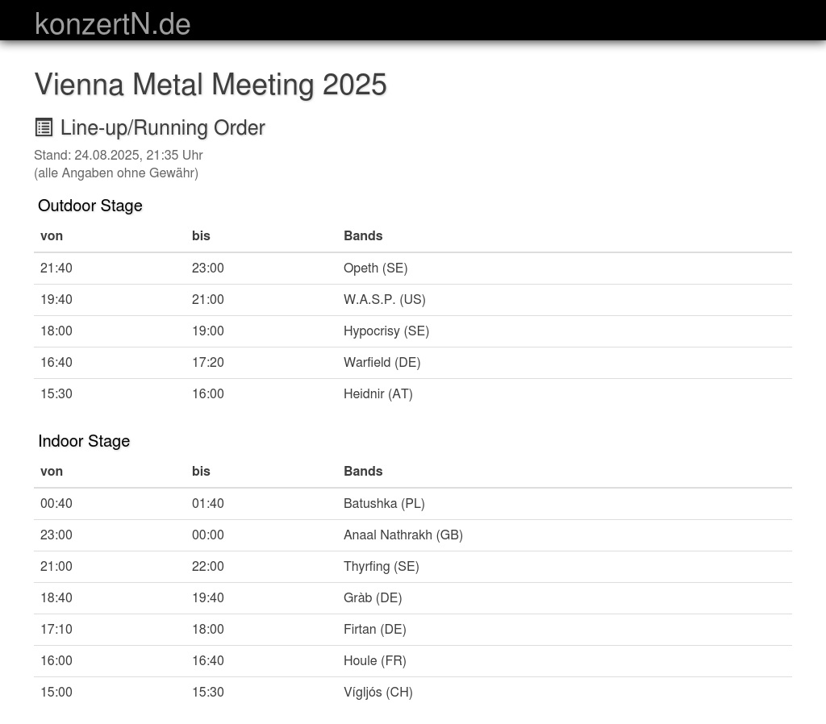
Task: Select the Firtan (DE) band entry
Action: pyautogui.click(x=374, y=630)
